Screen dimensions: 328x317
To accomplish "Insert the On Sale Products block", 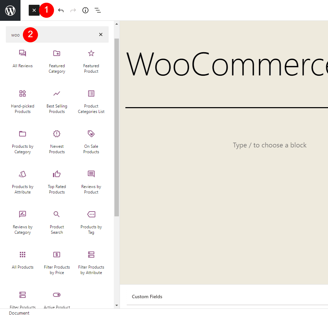I will pos(91,141).
